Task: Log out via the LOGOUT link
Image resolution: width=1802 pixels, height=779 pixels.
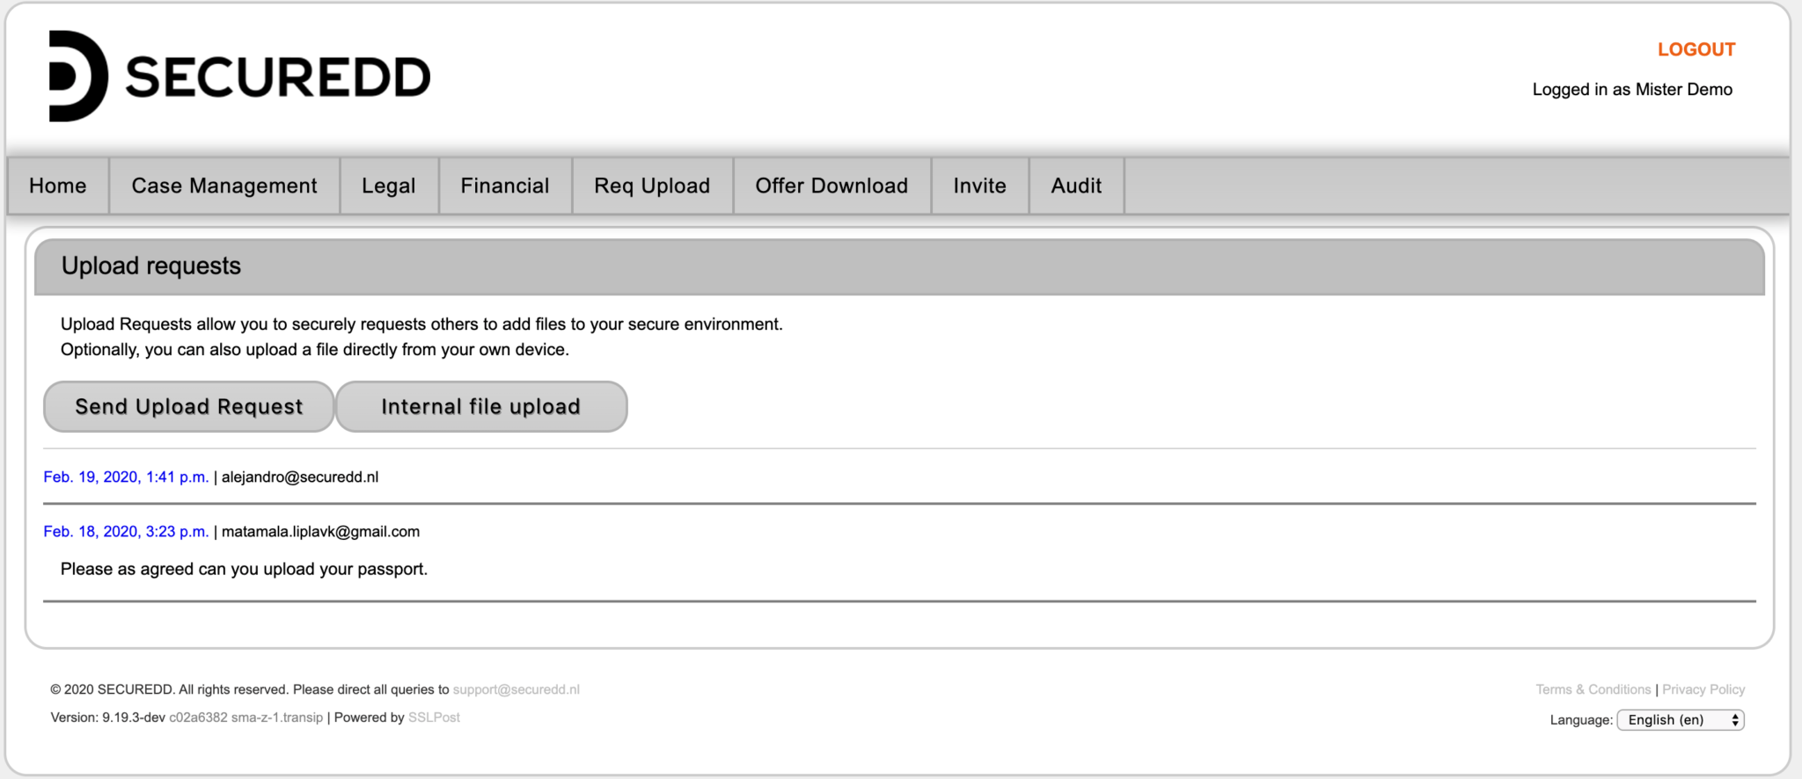Action: click(x=1696, y=50)
